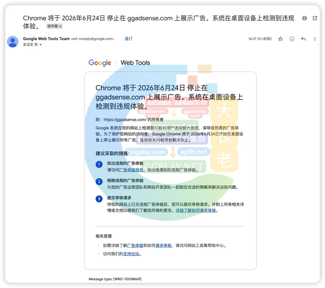Remove the 收件箱 label with its x

pyautogui.click(x=60, y=26)
